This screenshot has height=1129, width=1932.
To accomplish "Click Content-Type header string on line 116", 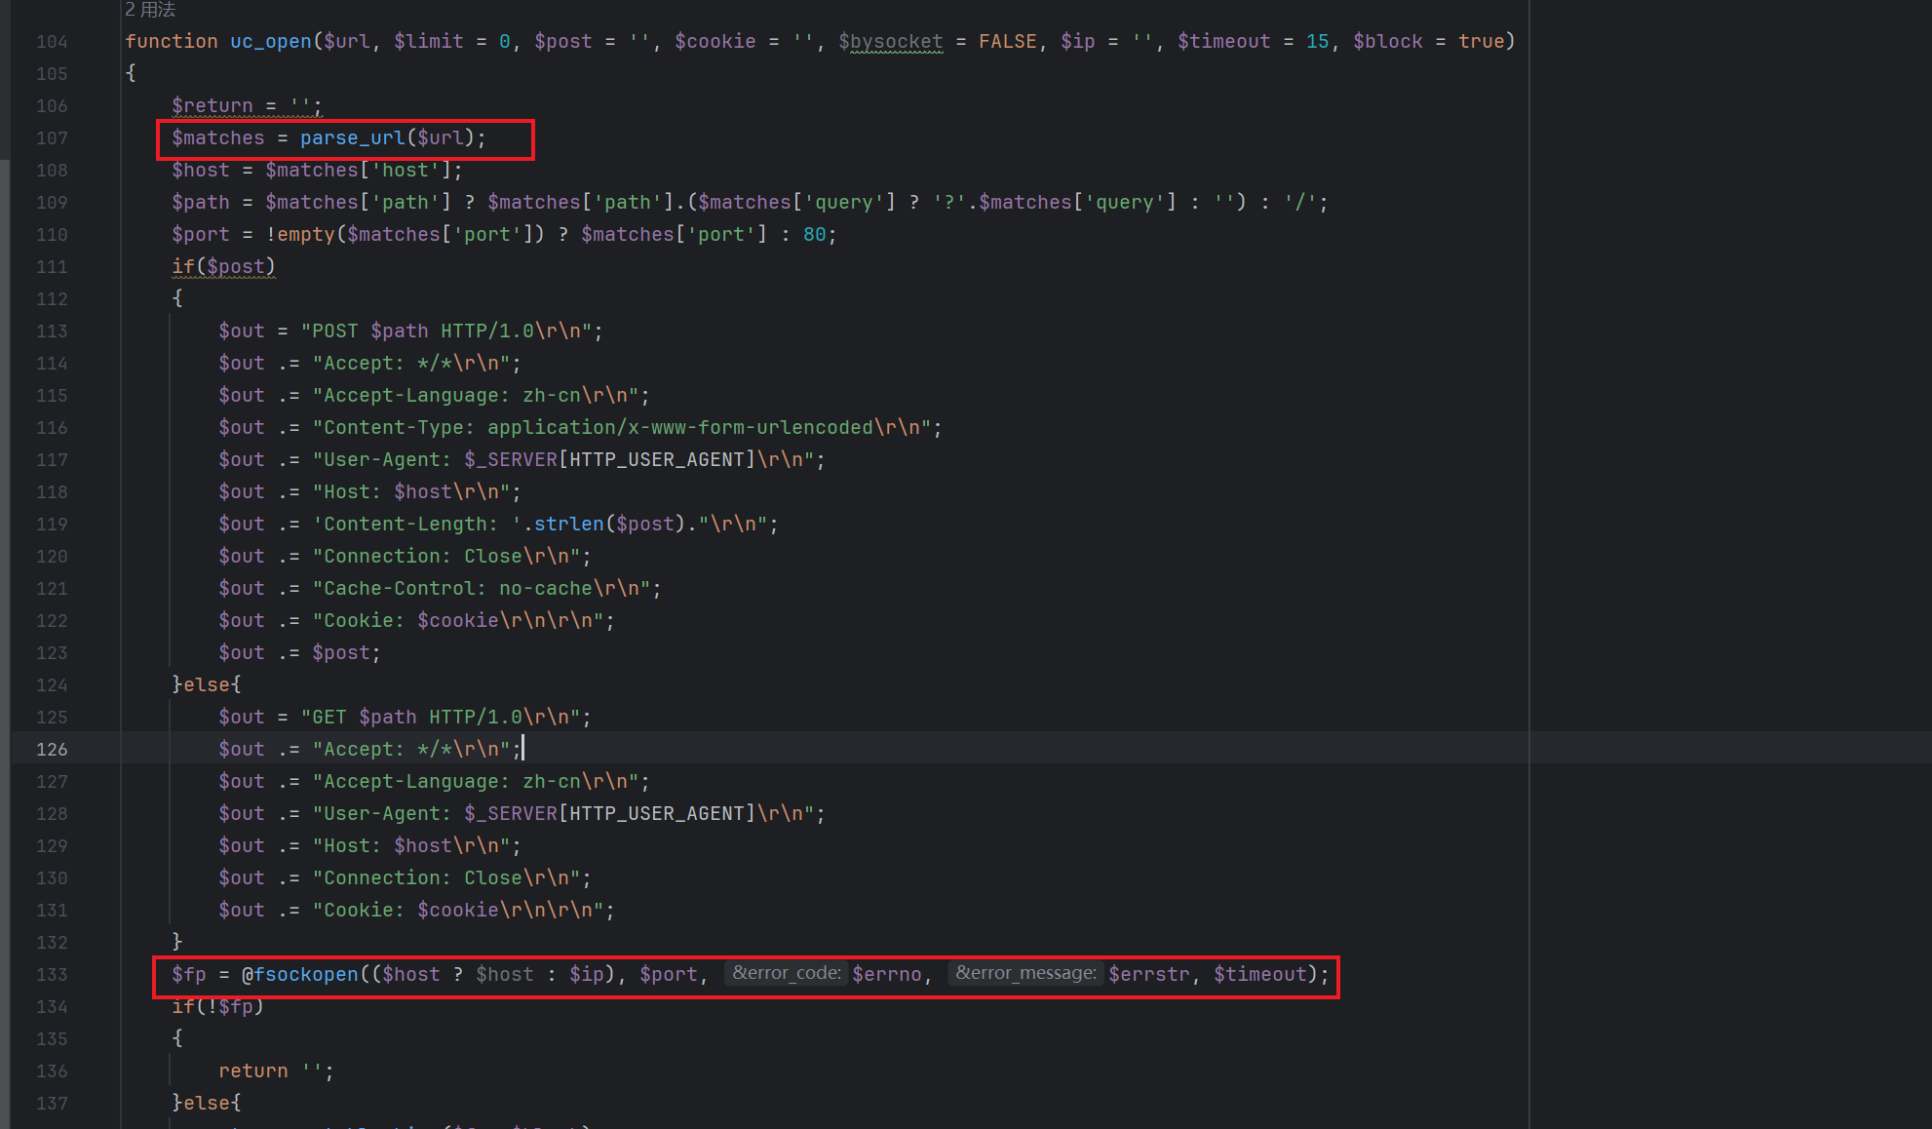I will [622, 427].
